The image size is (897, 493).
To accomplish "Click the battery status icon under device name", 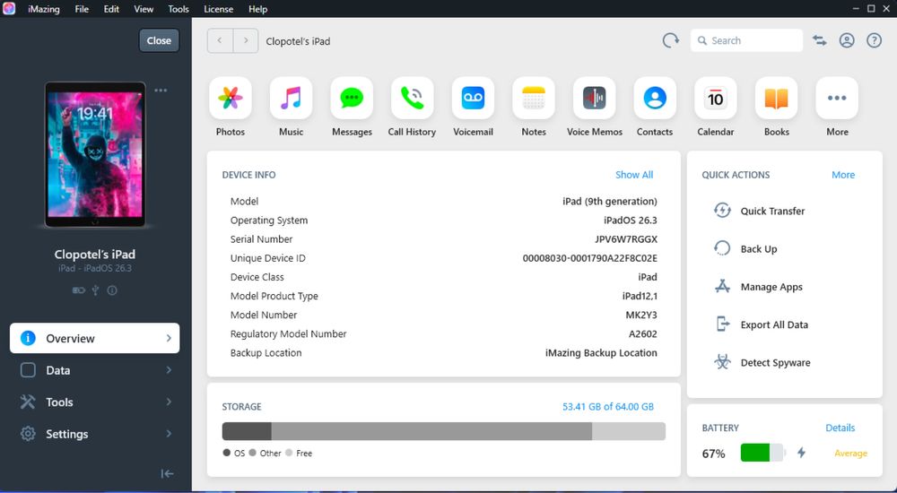I will coord(78,290).
